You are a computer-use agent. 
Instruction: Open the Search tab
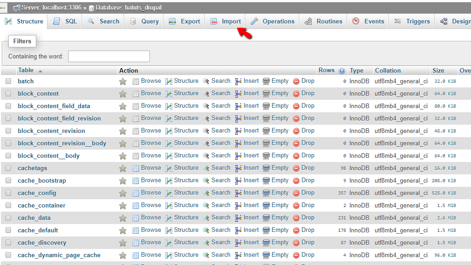point(103,21)
